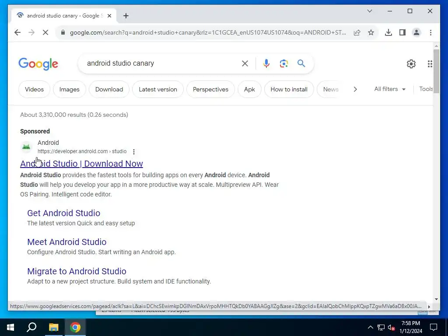The height and width of the screenshot is (336, 448).
Task: Click the browser forward arrow
Action: coord(31,32)
